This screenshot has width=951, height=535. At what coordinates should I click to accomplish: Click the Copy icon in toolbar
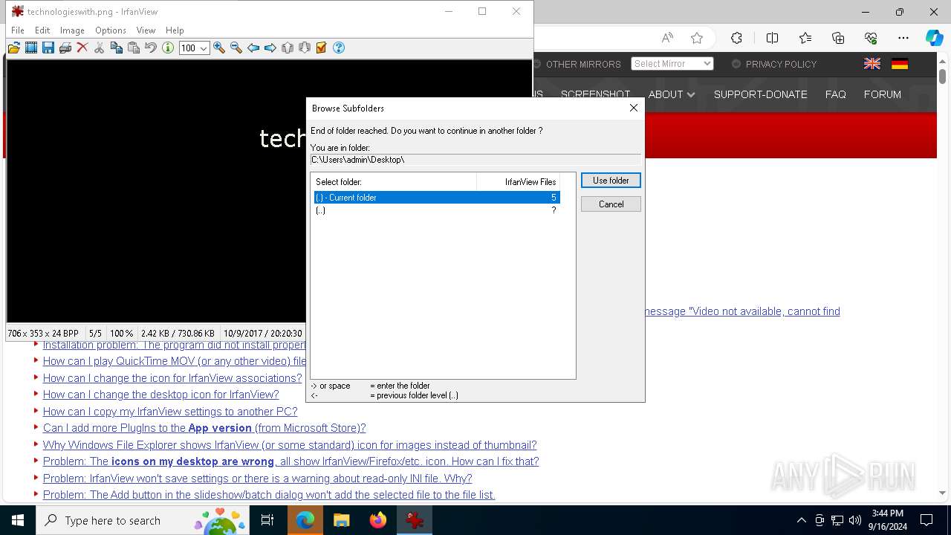(x=117, y=48)
